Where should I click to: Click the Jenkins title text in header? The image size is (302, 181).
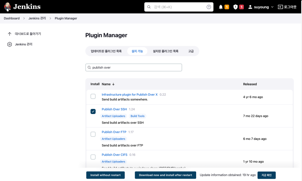pyautogui.click(x=27, y=7)
